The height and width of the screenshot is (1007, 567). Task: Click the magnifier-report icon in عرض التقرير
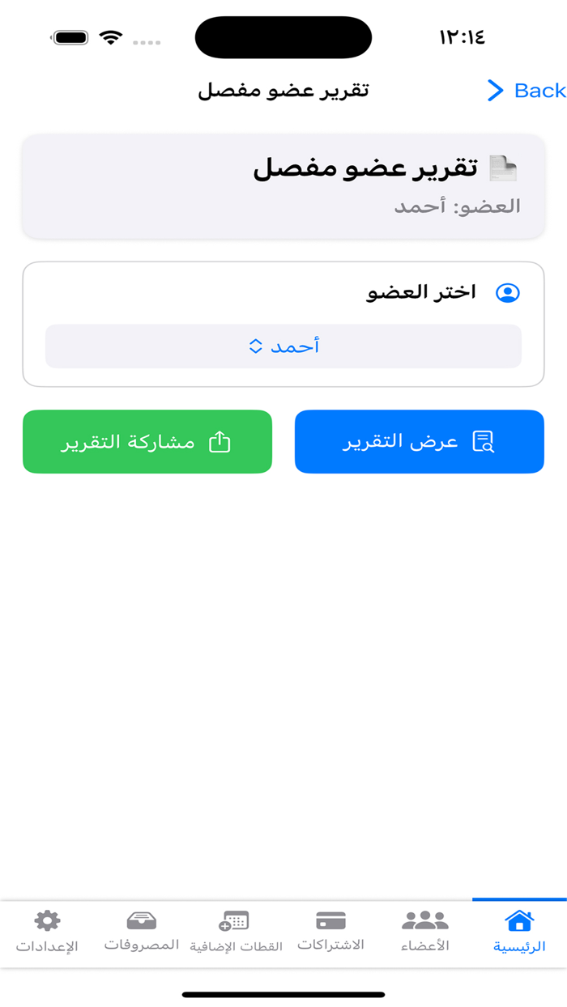coord(483,441)
